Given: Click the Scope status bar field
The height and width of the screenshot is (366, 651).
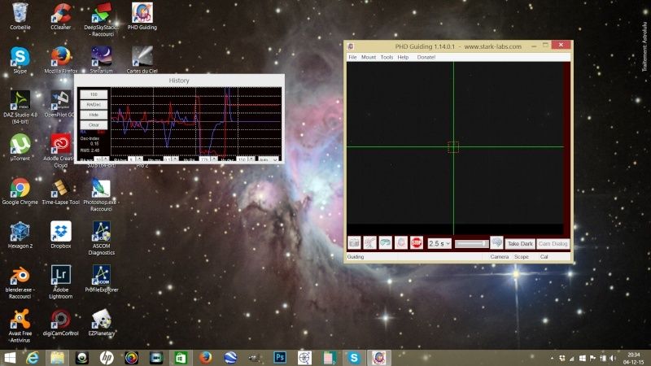Looking at the screenshot, I should tap(522, 257).
